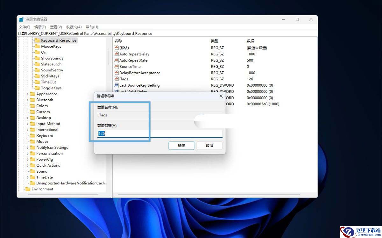Screen dimensions: 382x238
Task: Select the DelayBeforeAcceptance value name
Action: [x=140, y=73]
